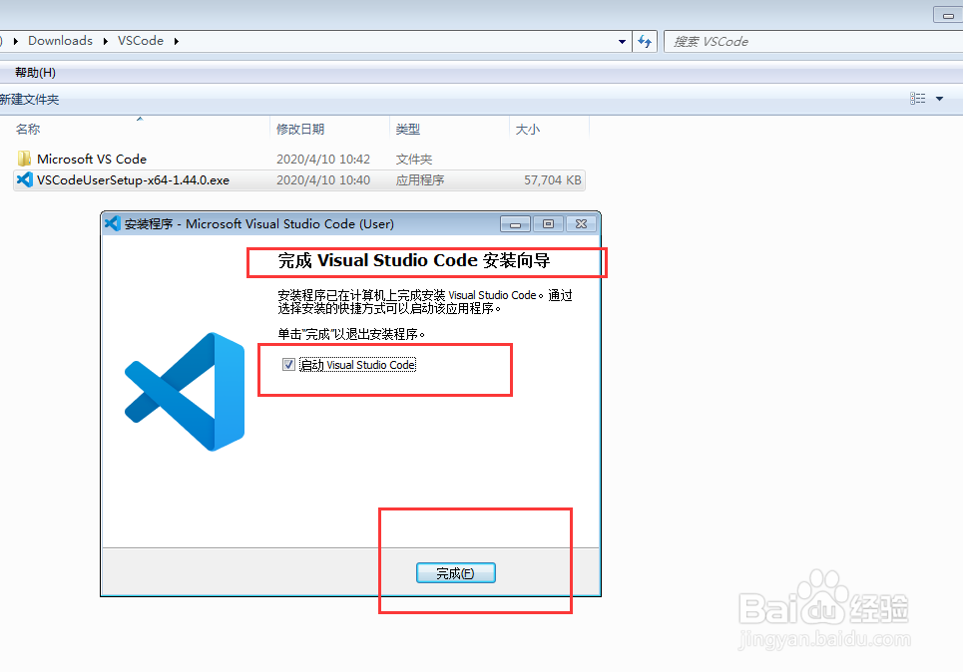Close the installer window
This screenshot has width=963, height=672.
[581, 224]
